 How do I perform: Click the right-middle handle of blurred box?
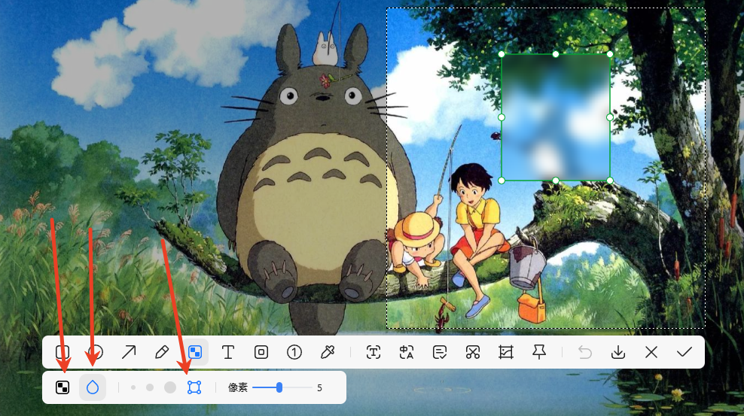(x=610, y=117)
